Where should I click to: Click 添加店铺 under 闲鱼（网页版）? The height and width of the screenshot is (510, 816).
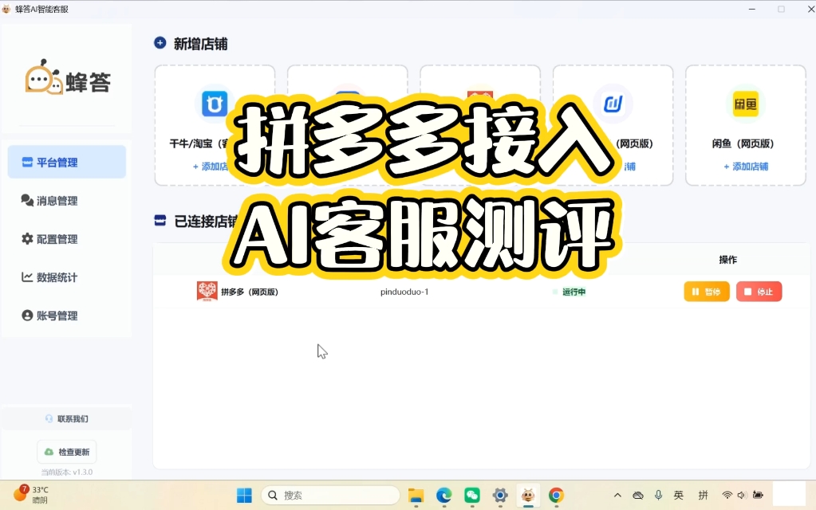coord(746,167)
